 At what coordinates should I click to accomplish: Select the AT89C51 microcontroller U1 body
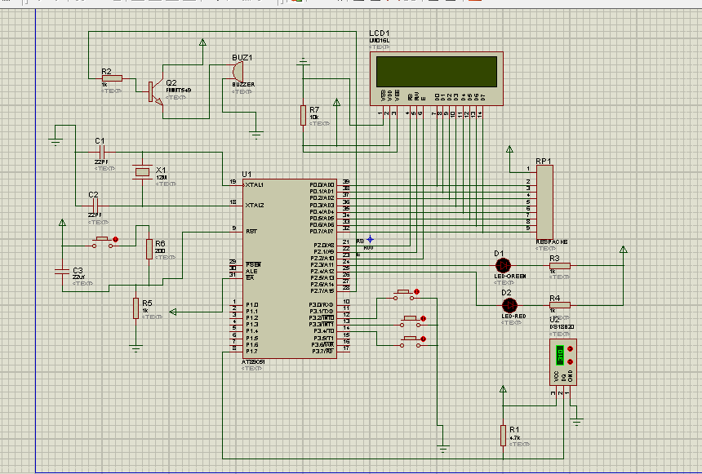coord(289,268)
